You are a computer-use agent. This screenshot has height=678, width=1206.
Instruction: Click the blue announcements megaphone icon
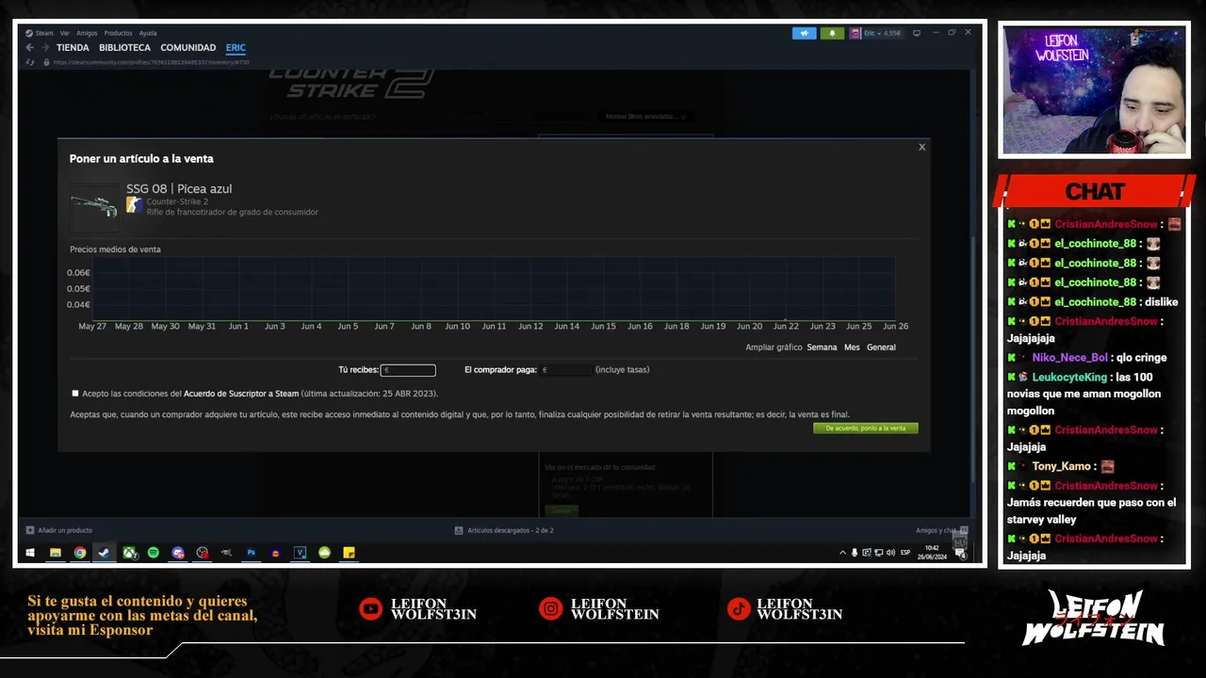(804, 33)
